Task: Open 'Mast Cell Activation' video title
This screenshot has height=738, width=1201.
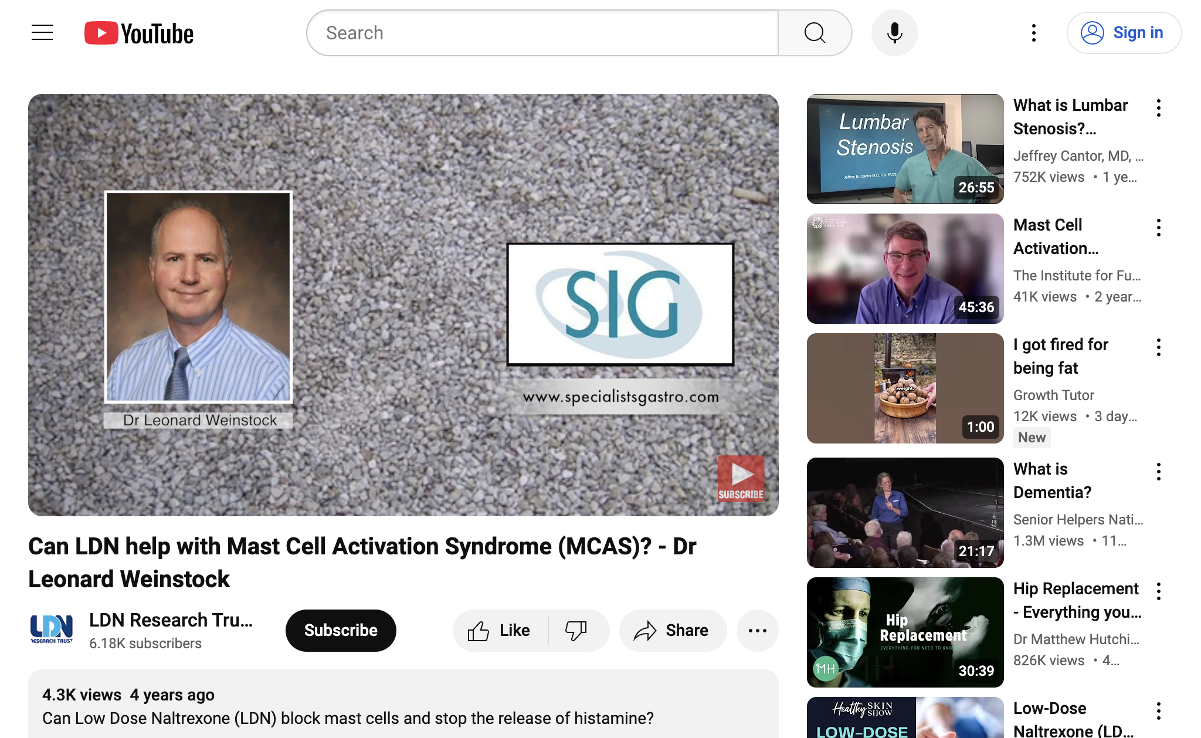Action: coord(1056,236)
